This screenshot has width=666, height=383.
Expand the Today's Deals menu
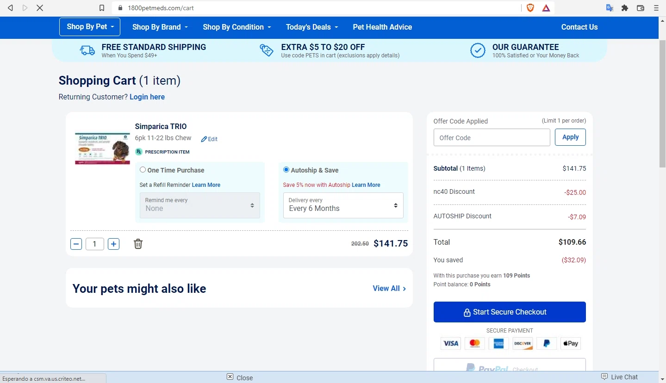[x=312, y=27]
